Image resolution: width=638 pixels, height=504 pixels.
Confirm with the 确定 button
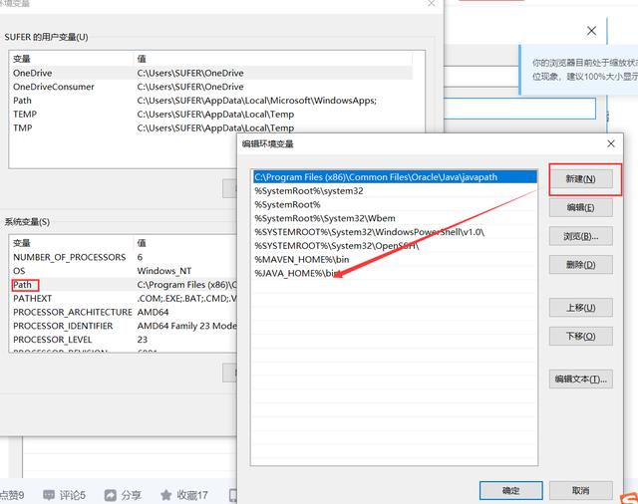[511, 491]
